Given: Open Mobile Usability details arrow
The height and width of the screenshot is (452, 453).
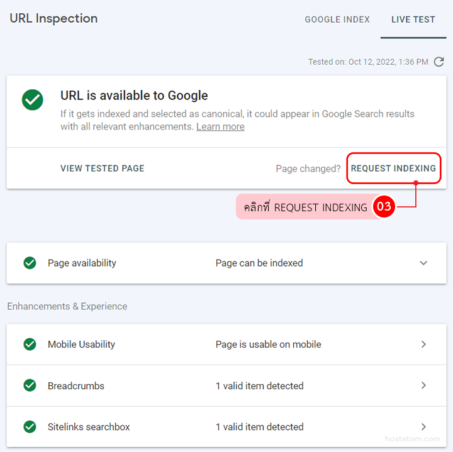Looking at the screenshot, I should click(423, 345).
